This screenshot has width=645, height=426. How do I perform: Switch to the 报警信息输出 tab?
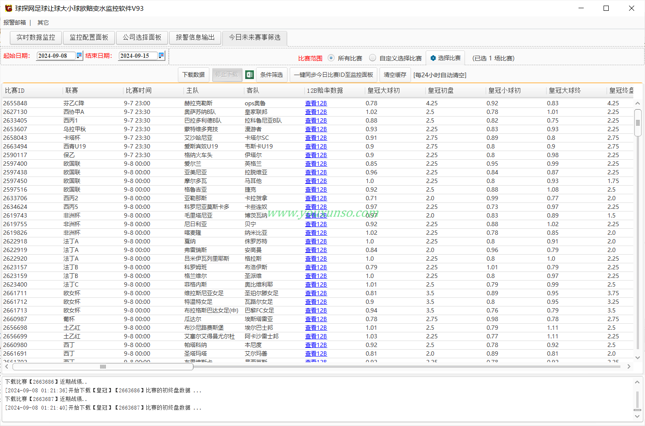[x=195, y=38]
